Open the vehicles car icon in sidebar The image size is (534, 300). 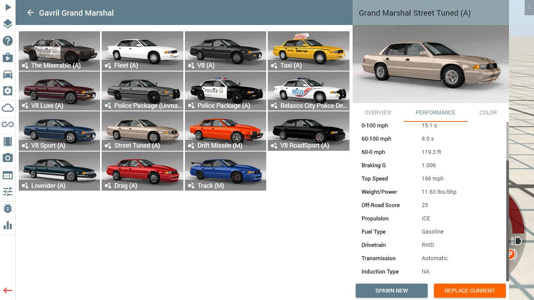8,74
